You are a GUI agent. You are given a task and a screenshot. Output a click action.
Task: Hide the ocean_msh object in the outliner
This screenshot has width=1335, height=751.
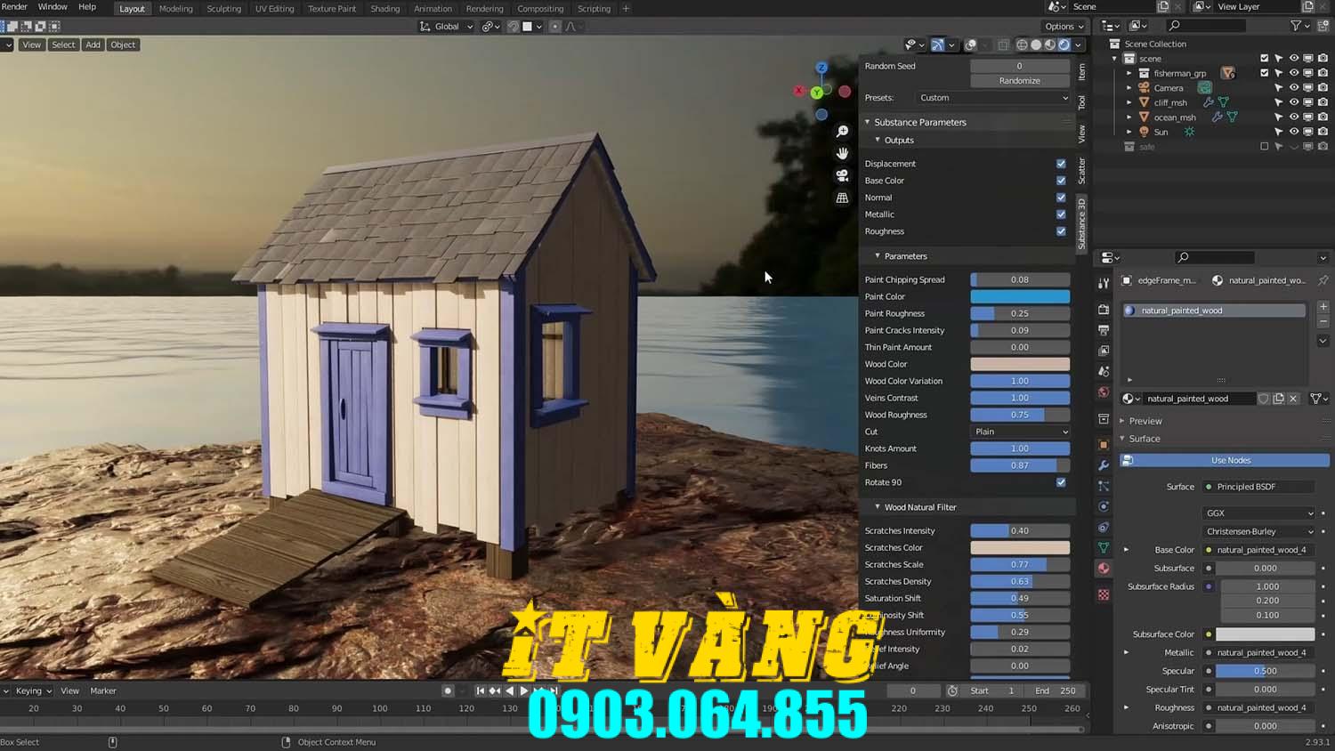click(x=1293, y=117)
